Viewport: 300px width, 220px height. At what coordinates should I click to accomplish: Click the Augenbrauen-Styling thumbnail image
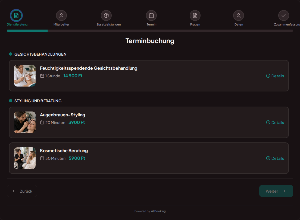25,122
